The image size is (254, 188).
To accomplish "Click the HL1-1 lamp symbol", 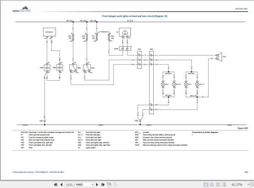I will point(197,84).
